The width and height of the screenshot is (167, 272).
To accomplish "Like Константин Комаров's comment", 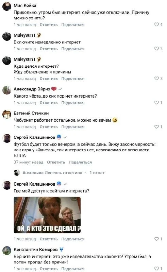I will coord(156,269).
